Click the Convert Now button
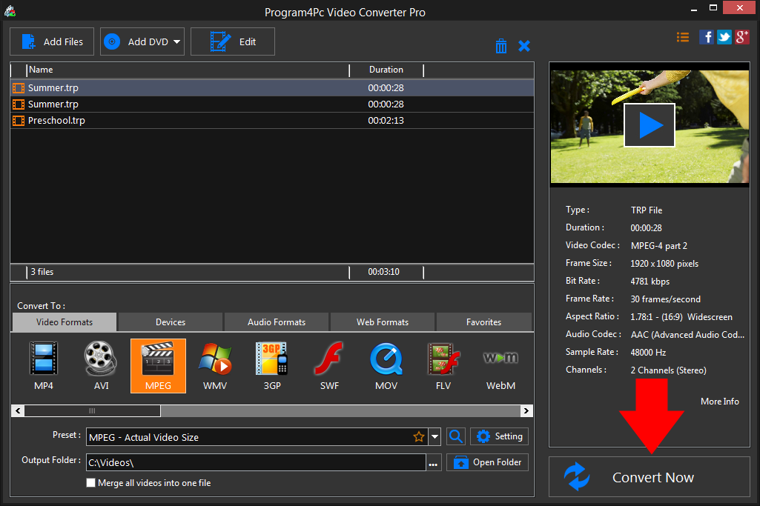This screenshot has width=760, height=506. point(652,477)
